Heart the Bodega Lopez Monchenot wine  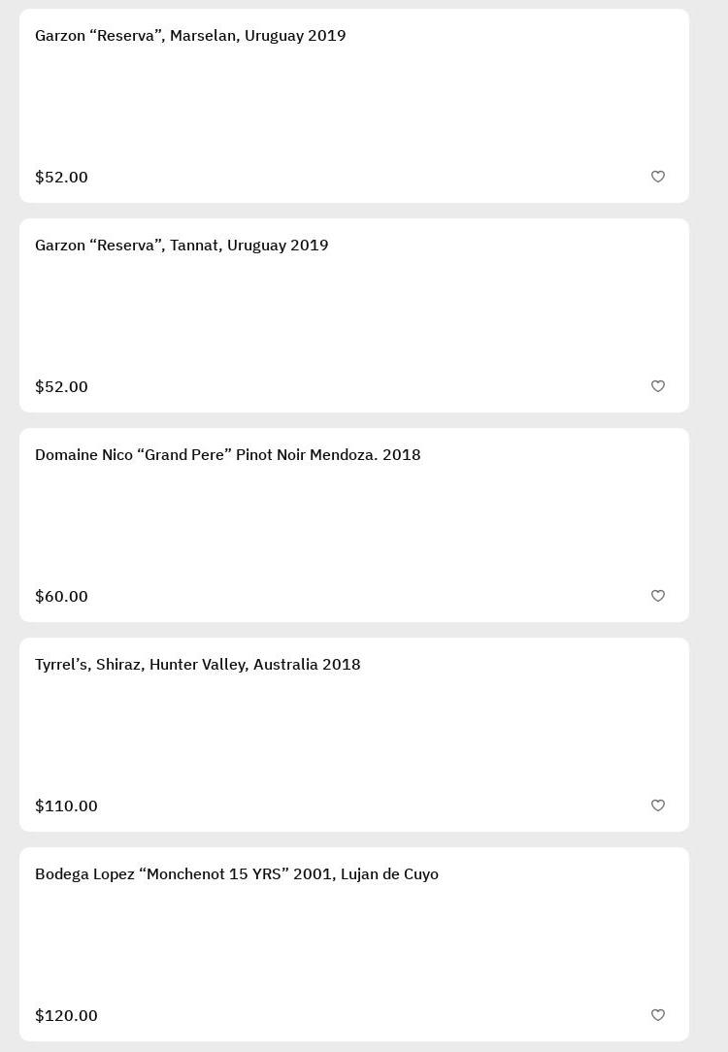[x=658, y=1015]
